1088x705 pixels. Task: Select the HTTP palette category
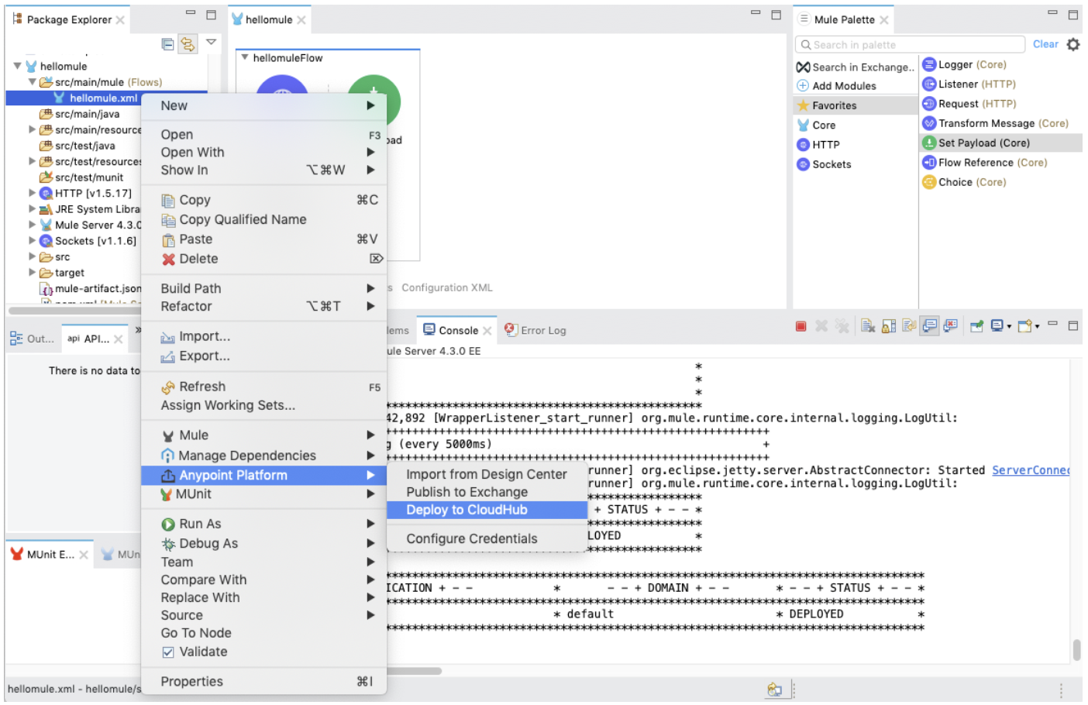click(x=818, y=145)
